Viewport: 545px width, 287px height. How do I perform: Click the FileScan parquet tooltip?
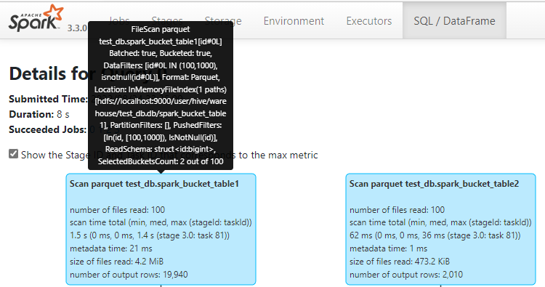coord(161,95)
